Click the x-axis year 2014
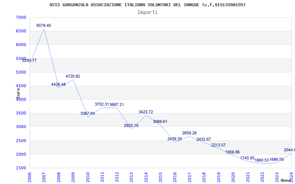Image resolution: width=295 pixels, height=184 pixels. 146,177
